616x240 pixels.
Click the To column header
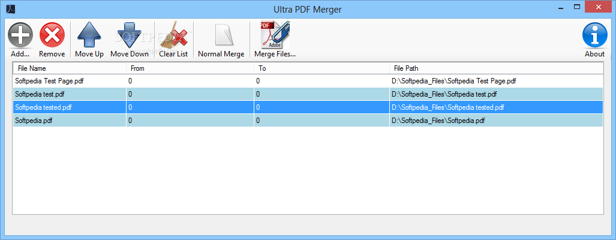[x=321, y=68]
